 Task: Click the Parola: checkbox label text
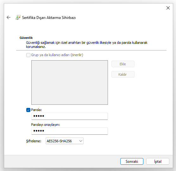(x=36, y=110)
